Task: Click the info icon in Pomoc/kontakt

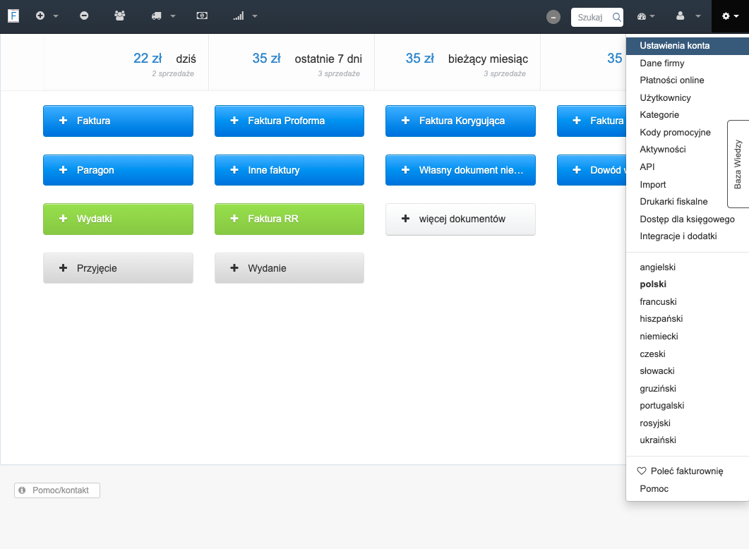Action: [22, 490]
